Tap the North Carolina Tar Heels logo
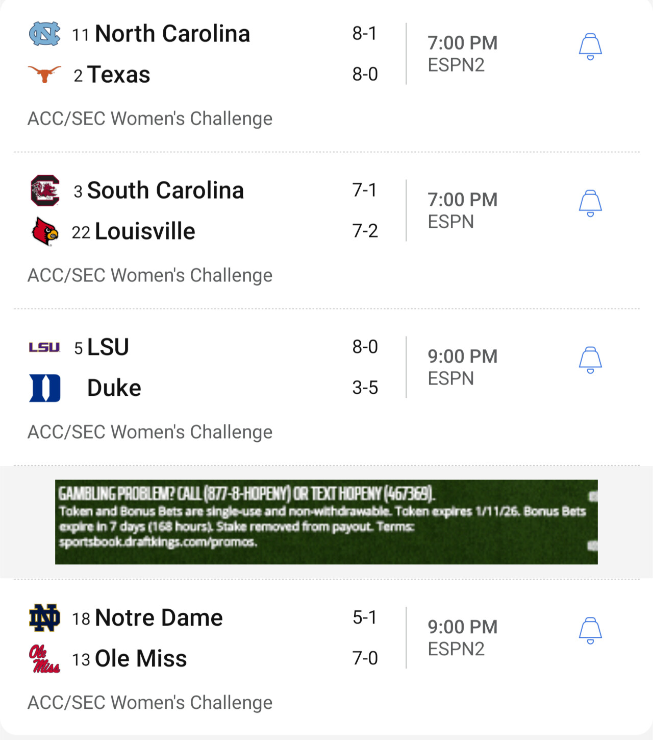Viewport: 653px width, 740px height. (x=44, y=34)
